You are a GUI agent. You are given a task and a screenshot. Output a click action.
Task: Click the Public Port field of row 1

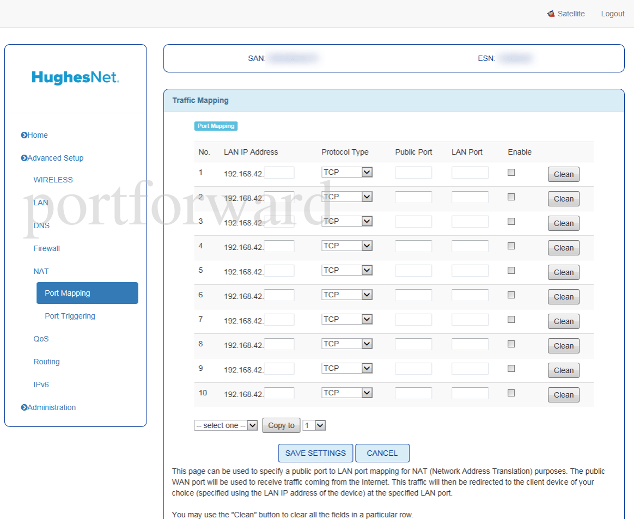click(x=413, y=172)
